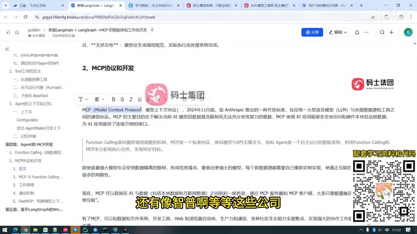Open browser extensions icon
Viewport: 417px width, 234px height.
tap(386, 17)
